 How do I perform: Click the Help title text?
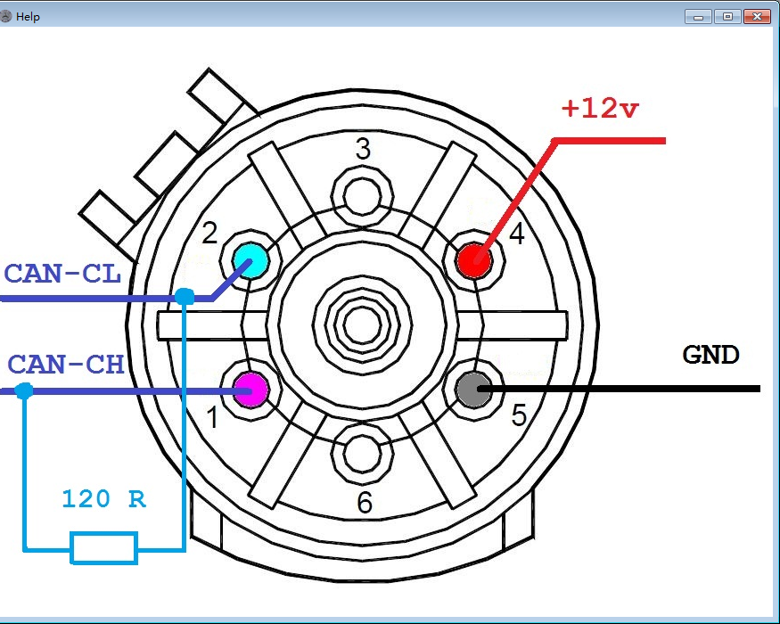[x=28, y=17]
